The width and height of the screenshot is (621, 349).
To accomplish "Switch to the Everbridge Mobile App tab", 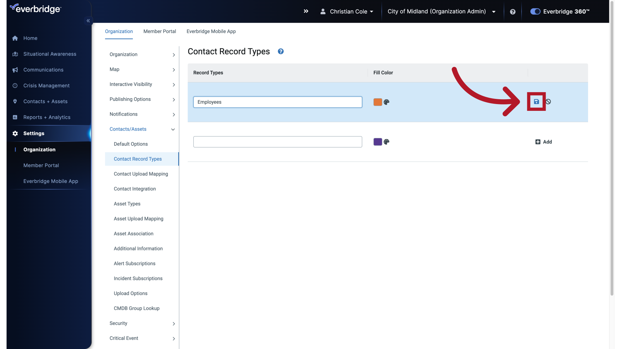I will pos(211,31).
